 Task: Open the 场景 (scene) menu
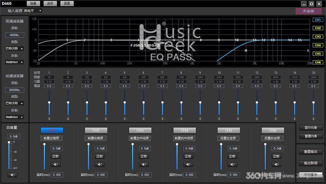click(x=33, y=4)
